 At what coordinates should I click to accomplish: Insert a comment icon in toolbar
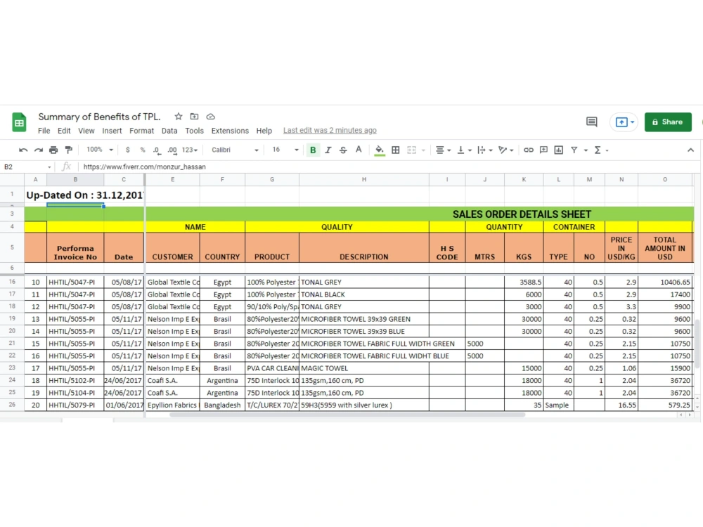tap(543, 150)
